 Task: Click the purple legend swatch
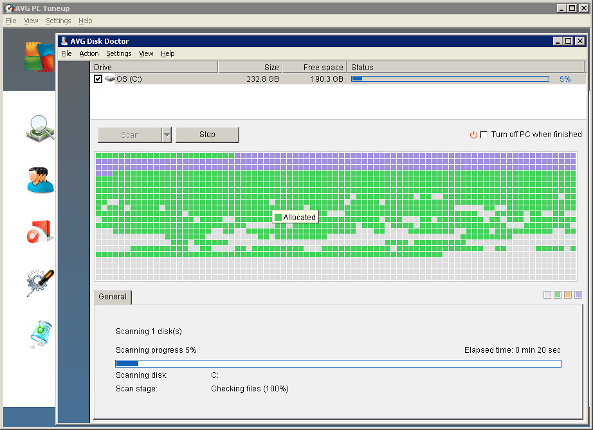pos(578,295)
